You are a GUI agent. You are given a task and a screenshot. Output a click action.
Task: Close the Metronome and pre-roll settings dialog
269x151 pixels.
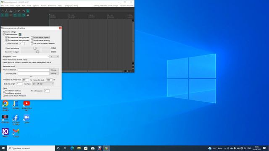tap(60, 28)
